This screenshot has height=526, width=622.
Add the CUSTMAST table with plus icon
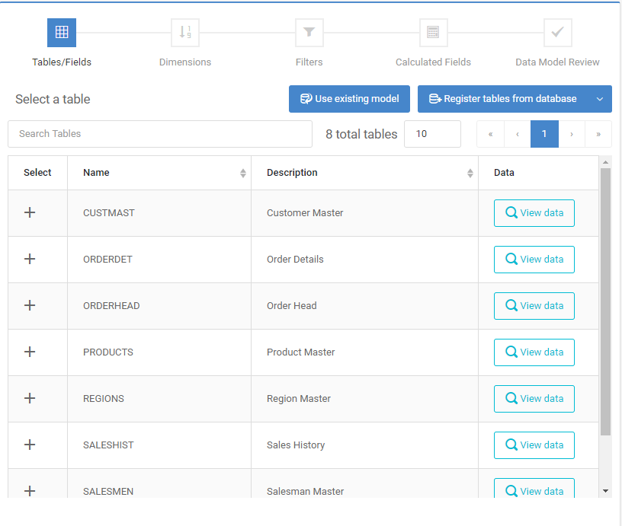tap(30, 212)
